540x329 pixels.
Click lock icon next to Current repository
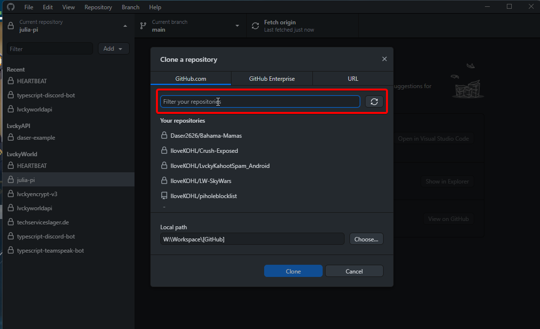(10, 26)
